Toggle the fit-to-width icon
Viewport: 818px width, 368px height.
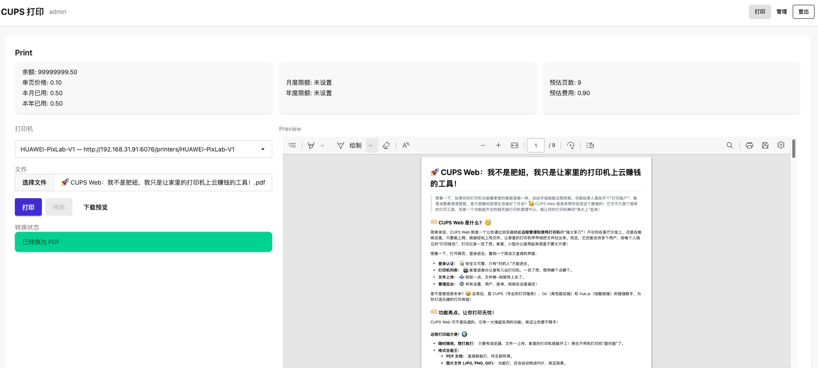515,145
